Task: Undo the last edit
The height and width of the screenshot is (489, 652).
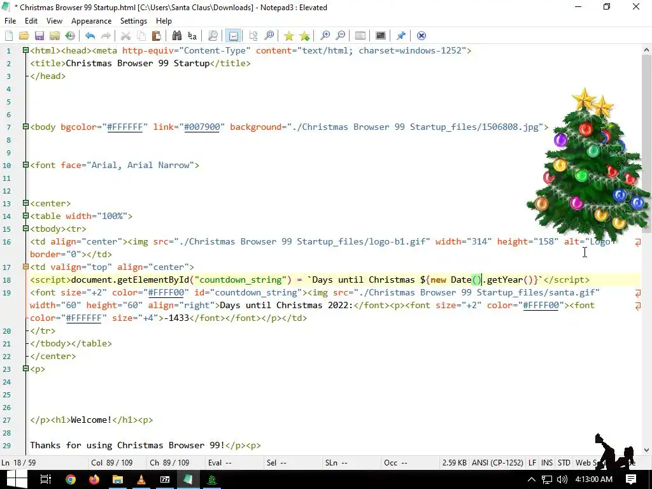Action: click(90, 36)
